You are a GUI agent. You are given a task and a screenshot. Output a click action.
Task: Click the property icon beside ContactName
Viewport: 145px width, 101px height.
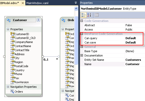12,46
